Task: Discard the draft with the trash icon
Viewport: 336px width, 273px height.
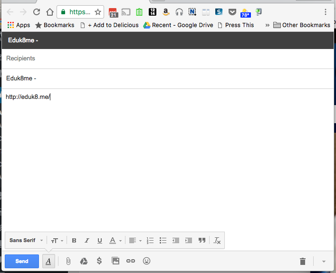Action: (x=303, y=261)
